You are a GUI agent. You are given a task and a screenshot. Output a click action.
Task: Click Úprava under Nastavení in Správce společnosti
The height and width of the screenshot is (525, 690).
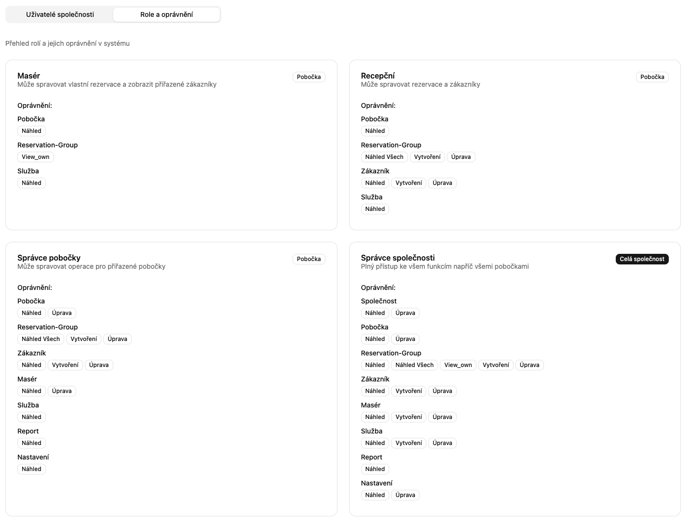click(405, 495)
